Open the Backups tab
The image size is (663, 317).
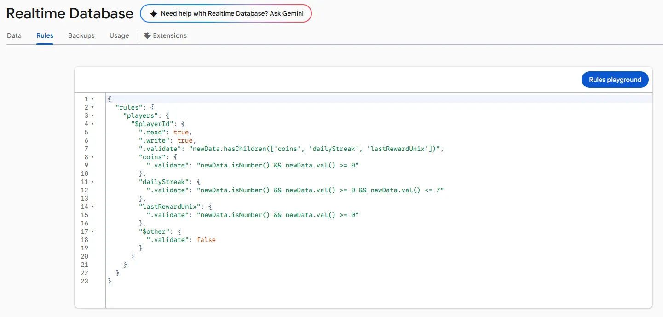[81, 35]
